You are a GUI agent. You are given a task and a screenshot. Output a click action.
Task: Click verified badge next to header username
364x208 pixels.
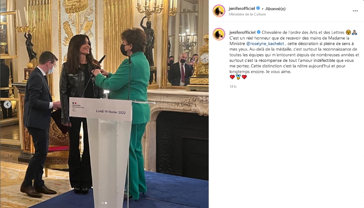[x=258, y=8]
